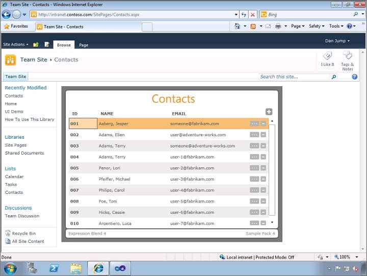
Task: Open the Tools menu dropdown
Action: click(x=336, y=26)
